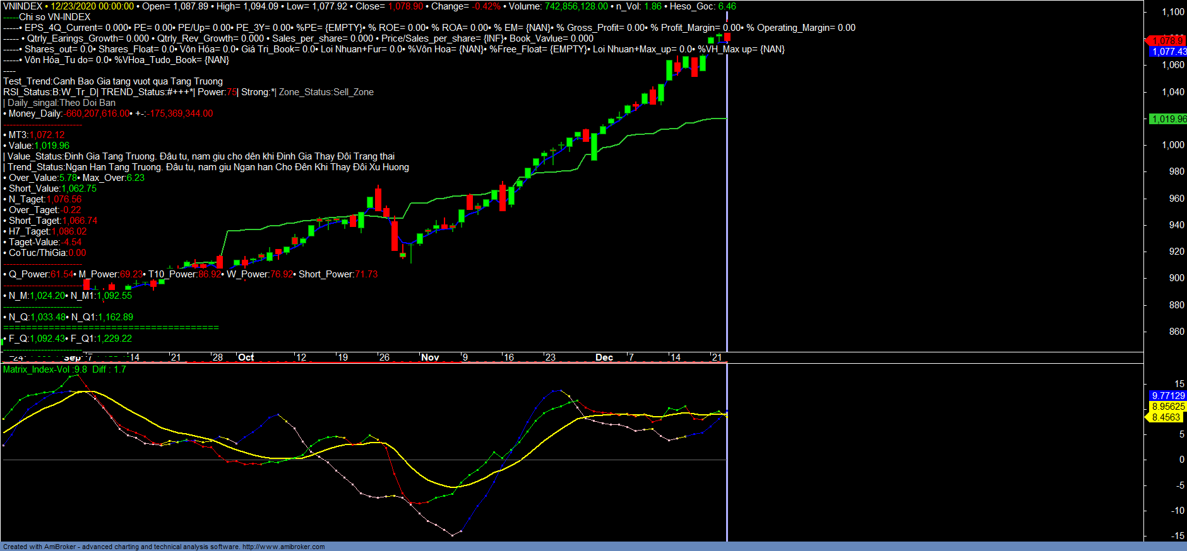Click the MT3 value 1,072.12
This screenshot has width=1187, height=551.
click(47, 135)
